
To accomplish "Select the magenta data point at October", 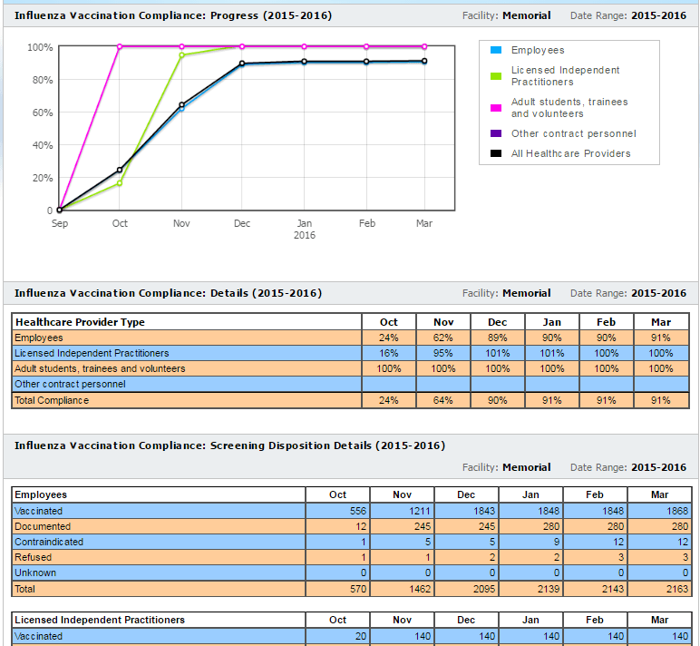I will (x=120, y=46).
